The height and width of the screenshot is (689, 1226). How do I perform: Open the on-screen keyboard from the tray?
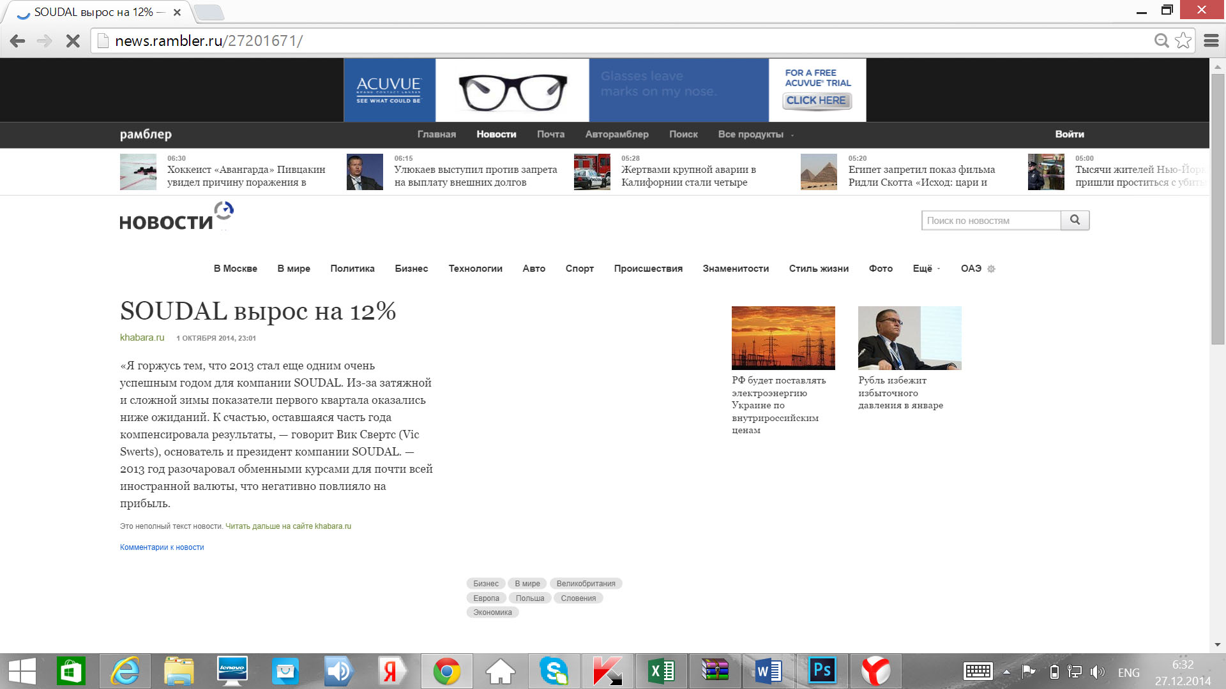point(978,671)
